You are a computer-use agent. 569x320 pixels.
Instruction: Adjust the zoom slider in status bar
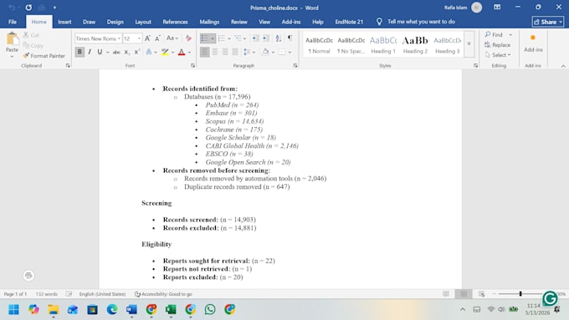tap(520, 294)
